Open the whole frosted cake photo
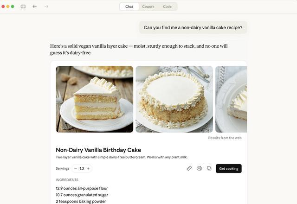Screen dimensions: 297x204 [x=174, y=99]
